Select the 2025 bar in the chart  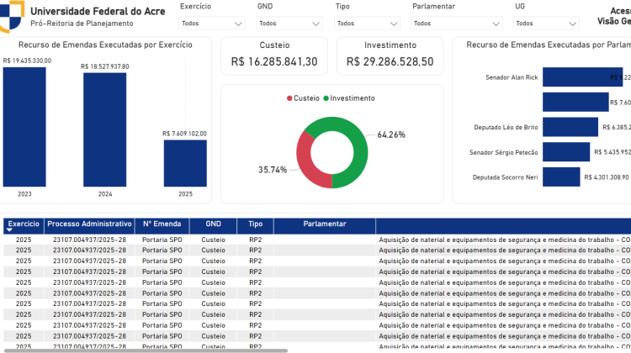point(184,162)
